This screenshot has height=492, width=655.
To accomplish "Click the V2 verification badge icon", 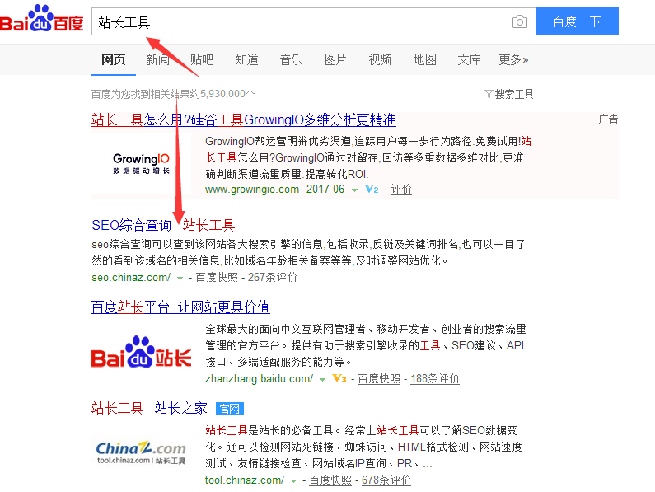I will (x=372, y=189).
